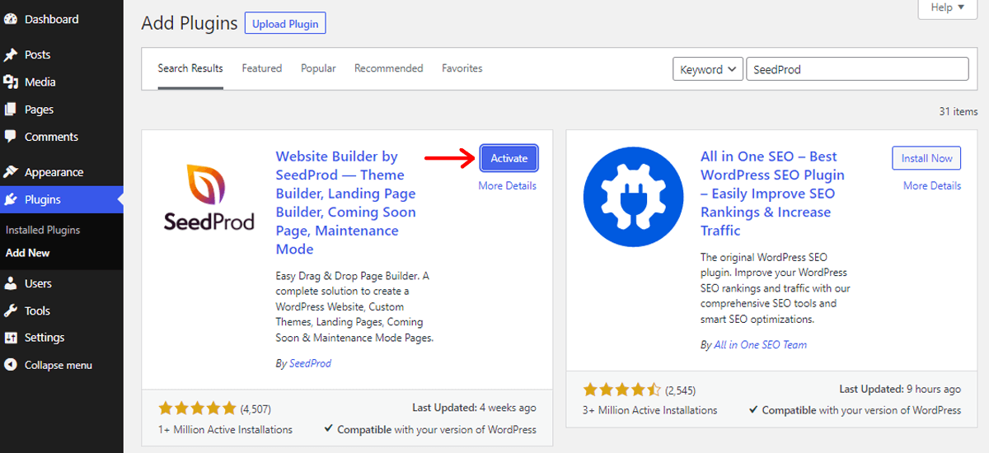This screenshot has height=453, width=989.
Task: Click the Collapse menu arrow icon
Action: [x=11, y=365]
